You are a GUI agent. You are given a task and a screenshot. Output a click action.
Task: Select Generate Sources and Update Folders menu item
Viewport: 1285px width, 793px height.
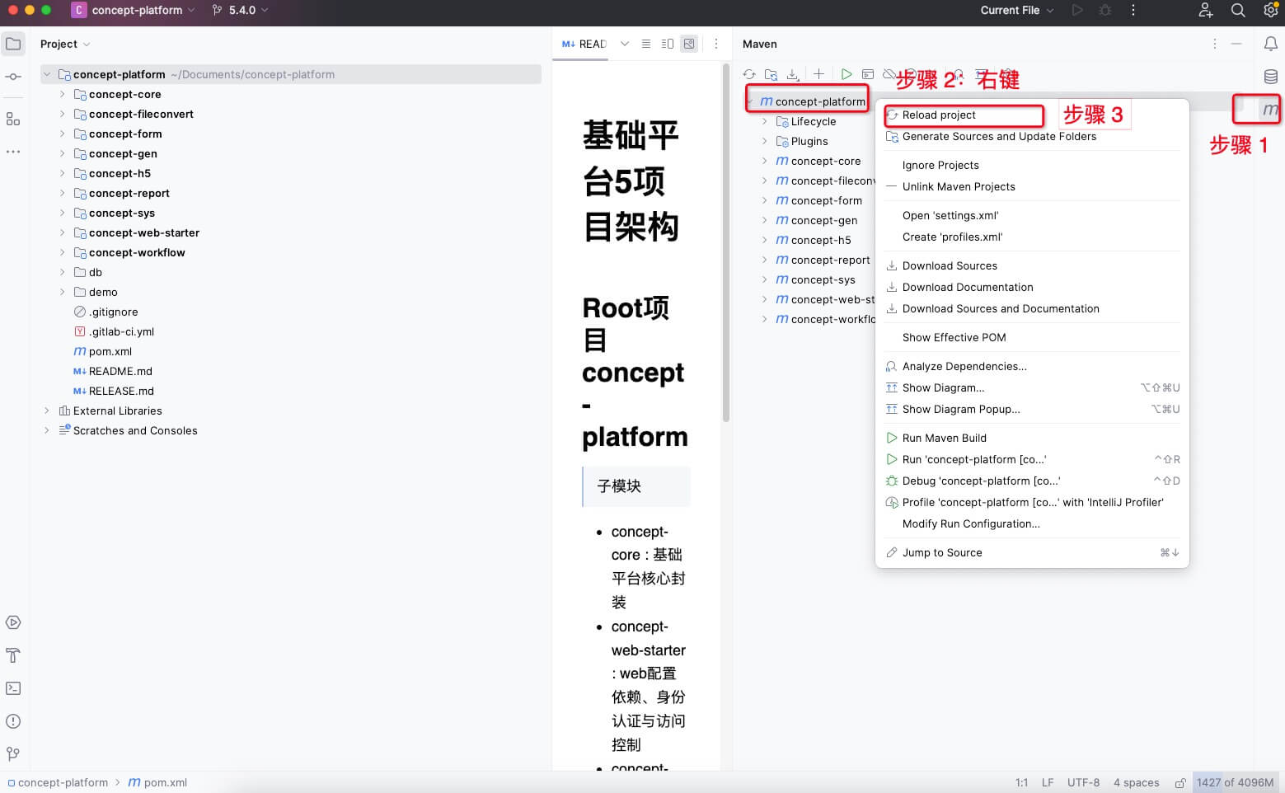(x=1032, y=136)
